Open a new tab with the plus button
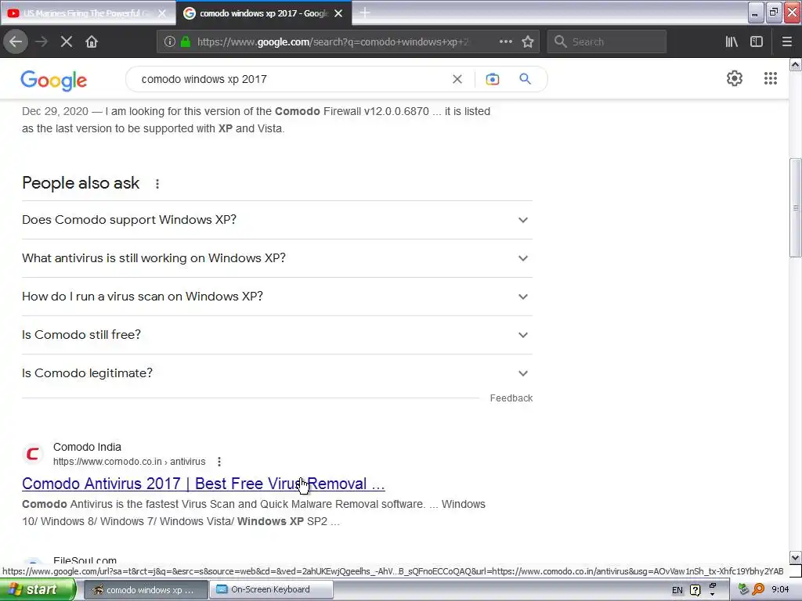The height and width of the screenshot is (601, 802). pyautogui.click(x=365, y=13)
